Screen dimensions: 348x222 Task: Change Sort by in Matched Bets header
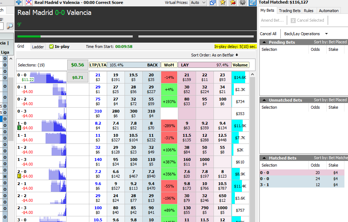point(331,158)
